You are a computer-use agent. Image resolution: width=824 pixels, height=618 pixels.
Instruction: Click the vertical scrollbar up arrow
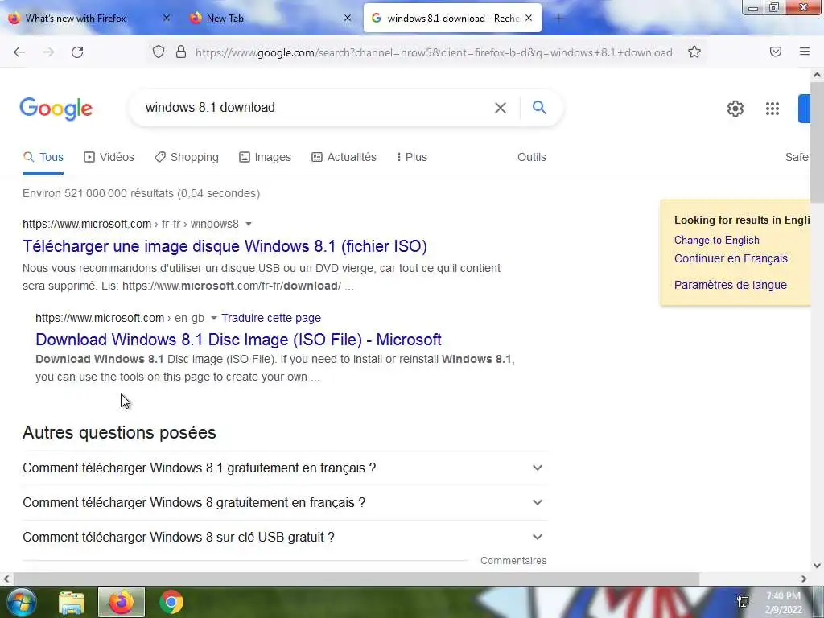(x=818, y=75)
